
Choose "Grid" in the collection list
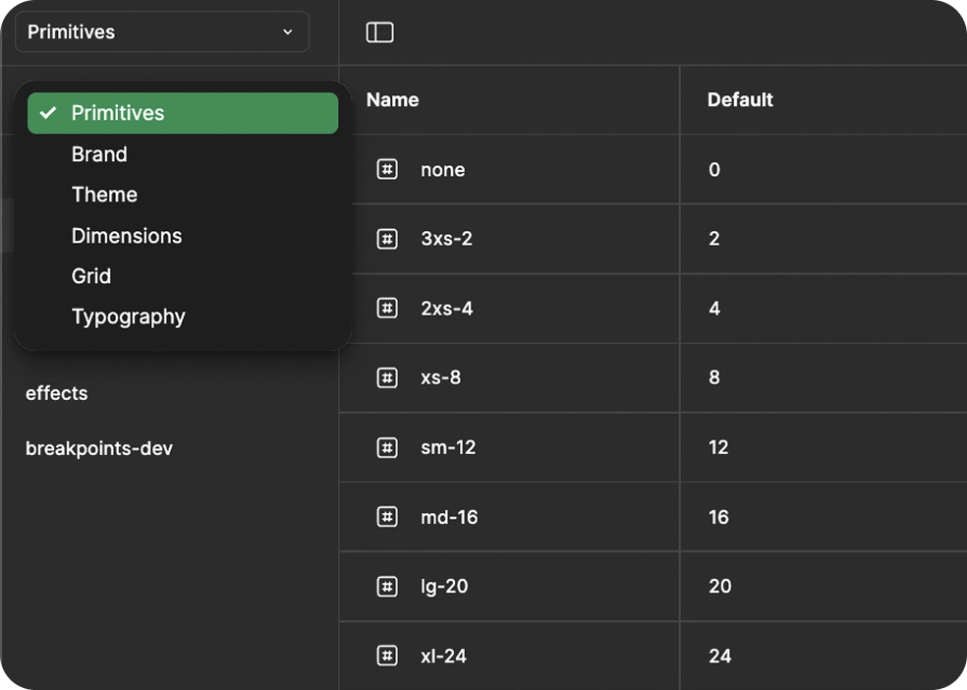[90, 275]
